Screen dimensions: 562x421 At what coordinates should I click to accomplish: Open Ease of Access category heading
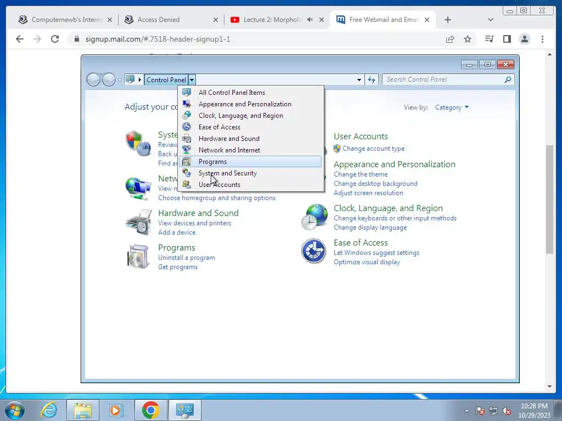pos(361,243)
